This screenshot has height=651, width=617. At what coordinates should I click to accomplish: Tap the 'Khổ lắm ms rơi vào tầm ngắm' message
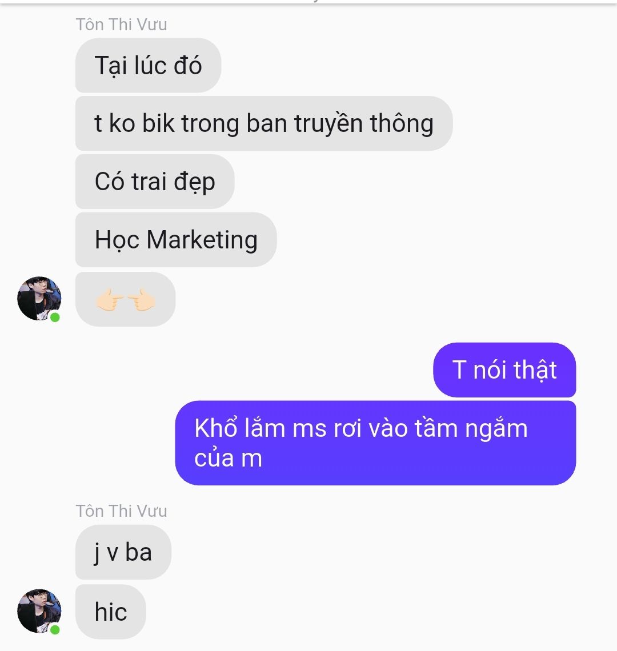pos(375,443)
